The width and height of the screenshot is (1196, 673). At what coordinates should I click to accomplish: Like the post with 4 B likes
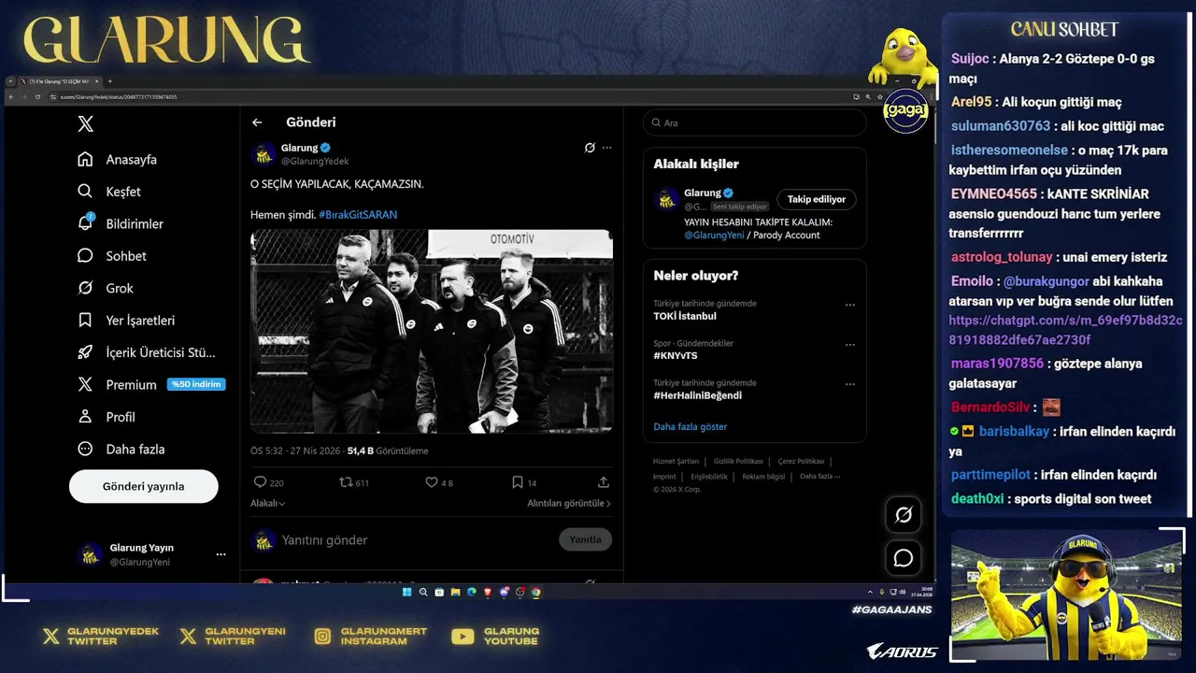click(432, 482)
